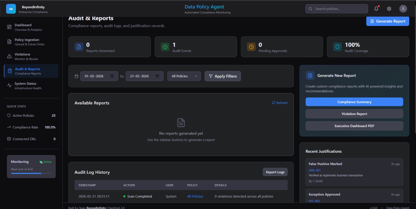
Task: Focus the Search policies input field
Action: [x=339, y=9]
